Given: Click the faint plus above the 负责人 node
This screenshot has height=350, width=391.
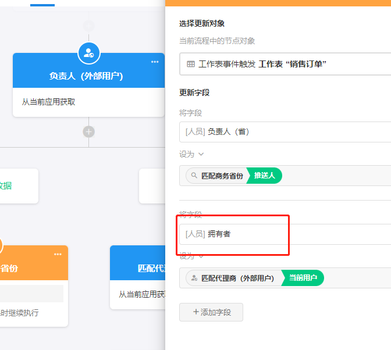Looking at the screenshot, I should (x=88, y=26).
